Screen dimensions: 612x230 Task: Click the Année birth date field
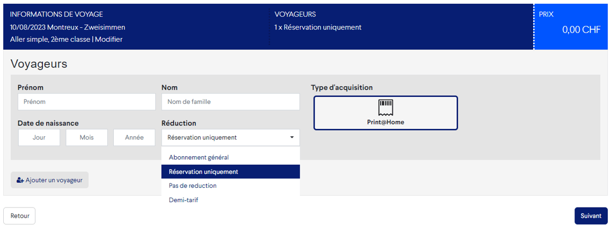coord(134,137)
